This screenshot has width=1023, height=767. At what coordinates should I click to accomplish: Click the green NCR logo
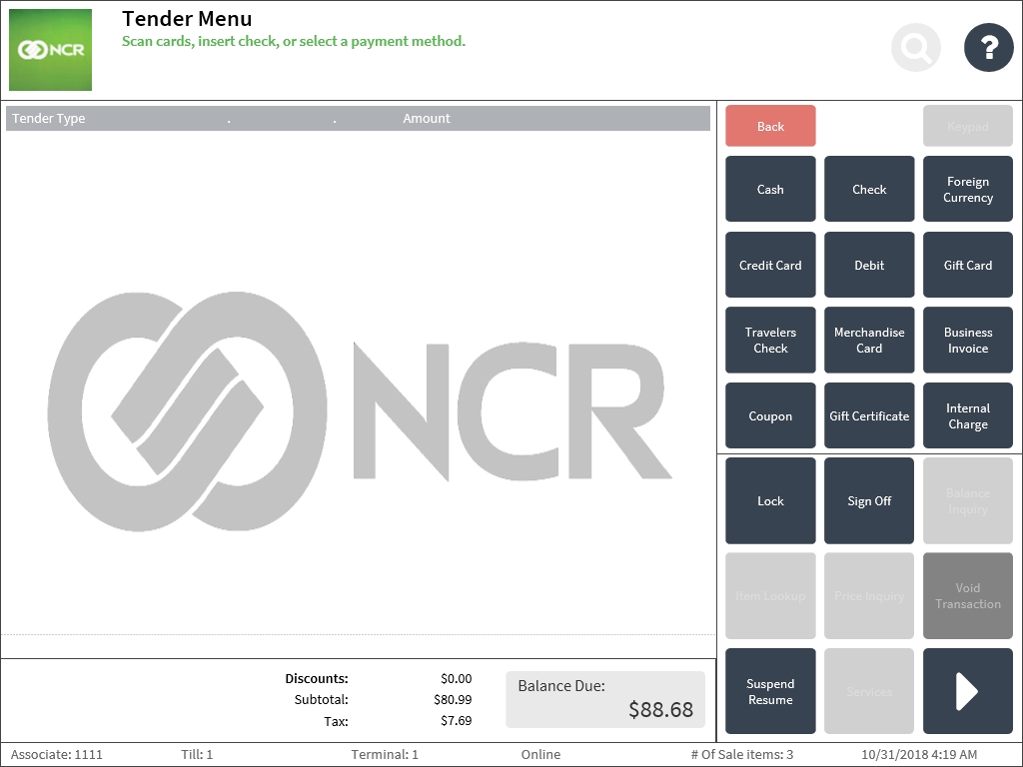pyautogui.click(x=50, y=50)
